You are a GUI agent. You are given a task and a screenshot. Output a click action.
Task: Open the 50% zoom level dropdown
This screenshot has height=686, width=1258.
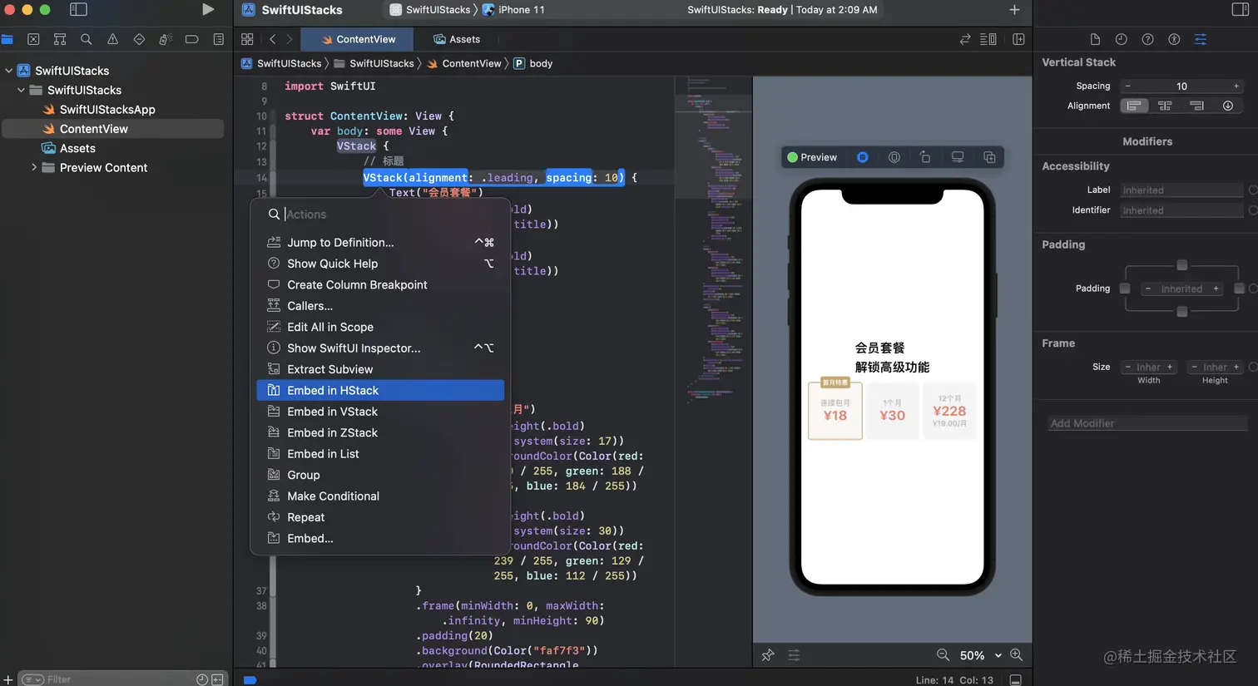[x=980, y=655]
